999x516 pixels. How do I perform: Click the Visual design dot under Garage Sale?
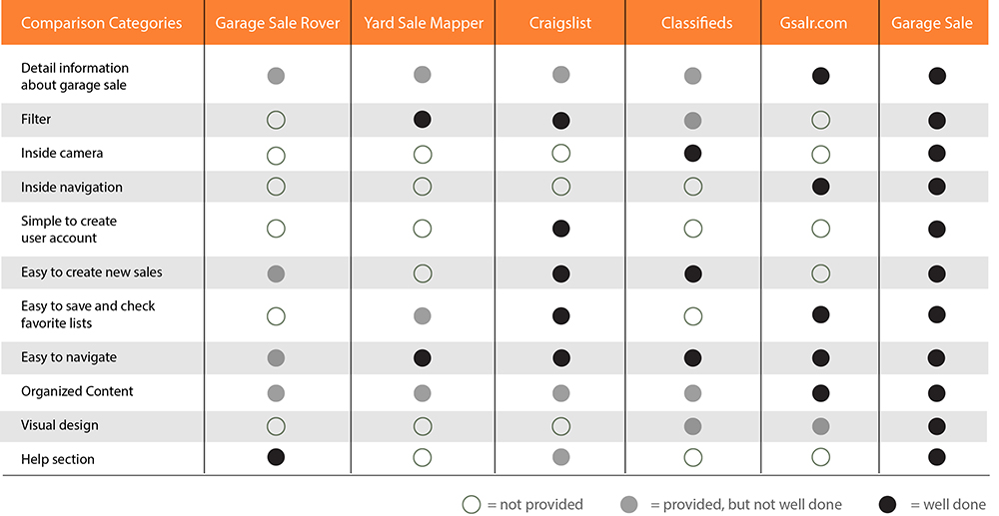936,425
